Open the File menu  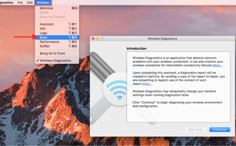pyautogui.click(x=20, y=3)
